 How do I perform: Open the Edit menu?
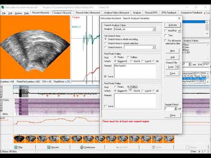tap(10, 13)
